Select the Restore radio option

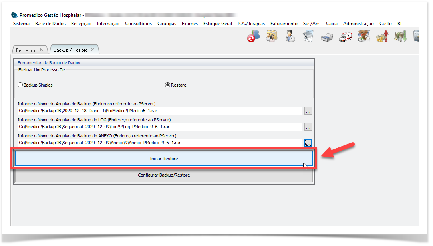168,85
